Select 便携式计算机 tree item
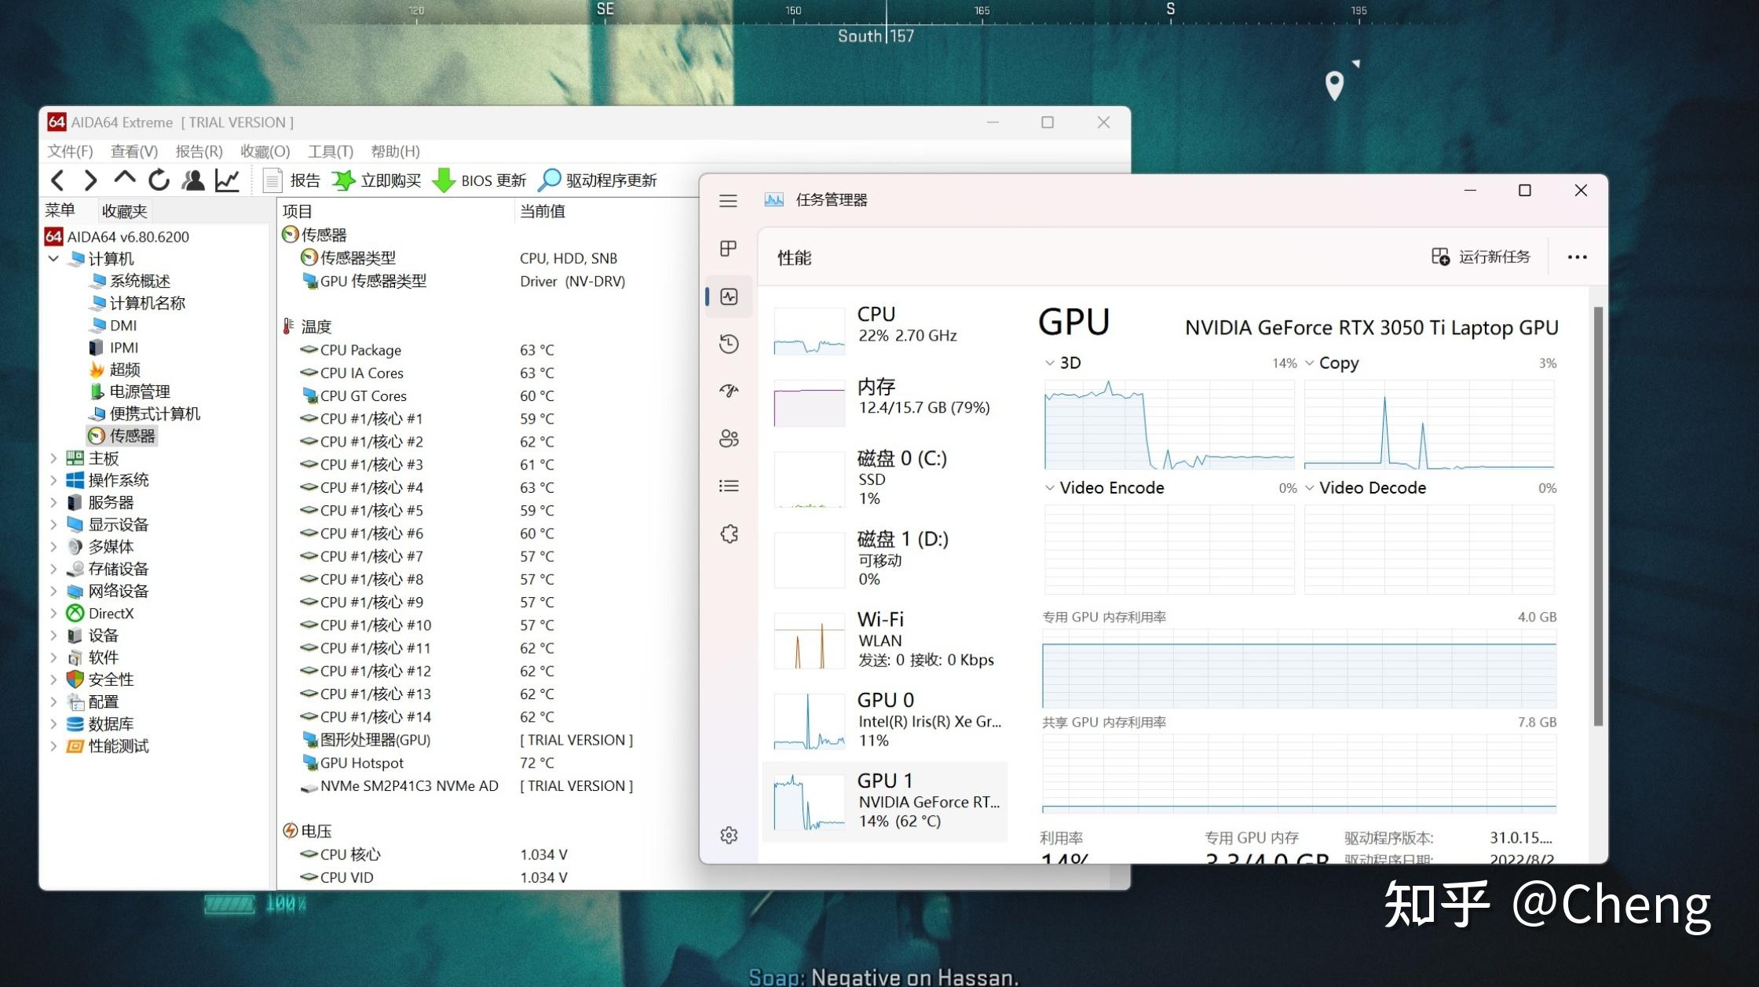The image size is (1759, 987). tap(146, 413)
